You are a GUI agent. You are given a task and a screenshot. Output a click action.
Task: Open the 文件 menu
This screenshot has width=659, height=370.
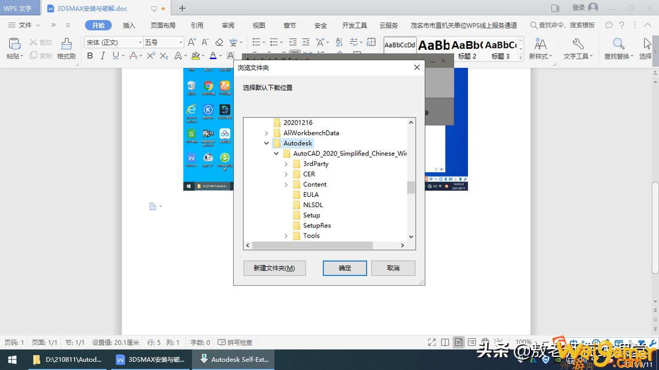click(24, 25)
